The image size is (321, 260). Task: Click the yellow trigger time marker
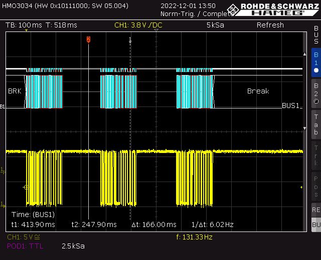pyautogui.click(x=26, y=30)
